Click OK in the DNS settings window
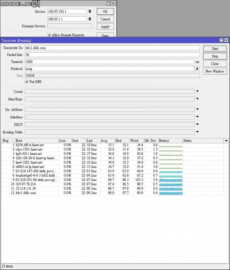 pos(105,12)
